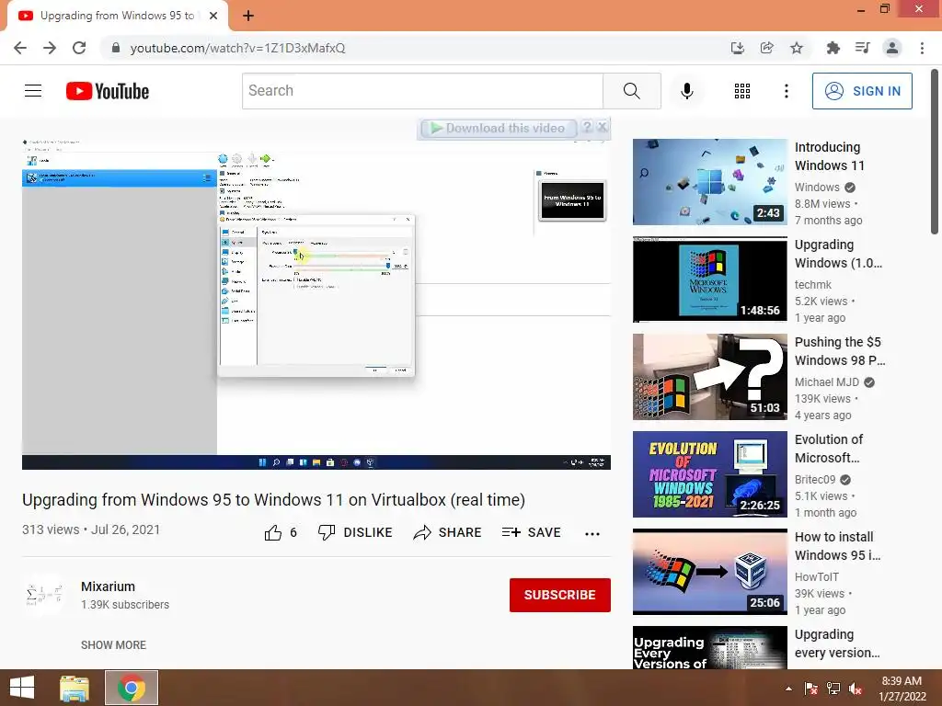The height and width of the screenshot is (706, 942).
Task: Share this page from the address bar
Action: point(766,48)
